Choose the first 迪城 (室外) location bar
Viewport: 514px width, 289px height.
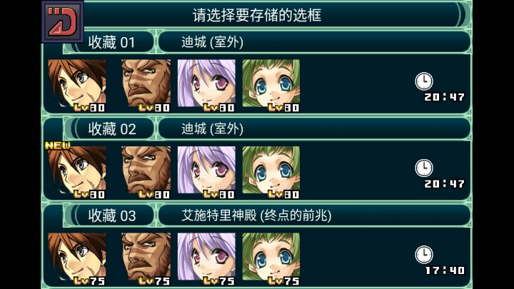[314, 42]
